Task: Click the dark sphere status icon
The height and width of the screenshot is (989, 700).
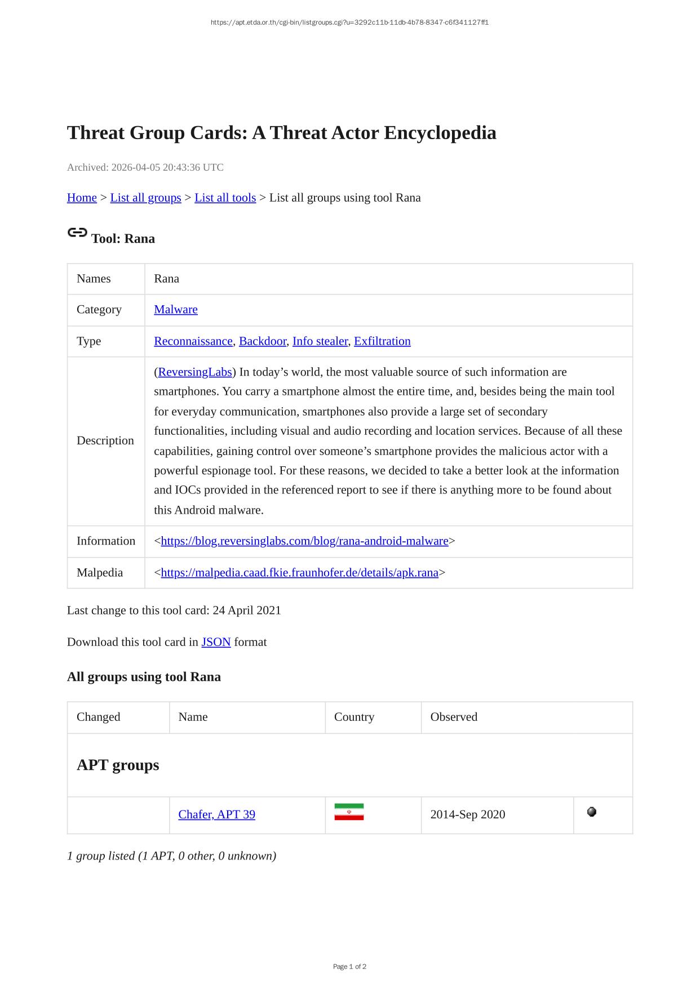Action: pyautogui.click(x=591, y=812)
